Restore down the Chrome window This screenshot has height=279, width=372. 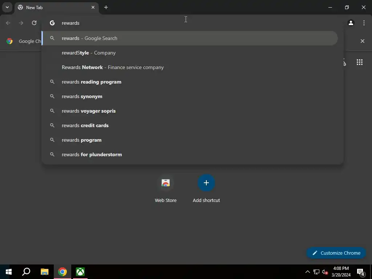point(347,7)
